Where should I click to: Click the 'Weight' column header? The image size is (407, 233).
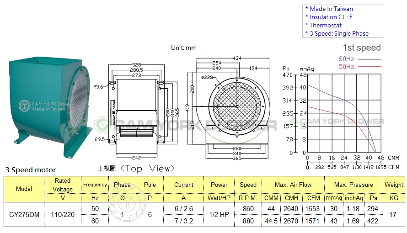coord(394,185)
